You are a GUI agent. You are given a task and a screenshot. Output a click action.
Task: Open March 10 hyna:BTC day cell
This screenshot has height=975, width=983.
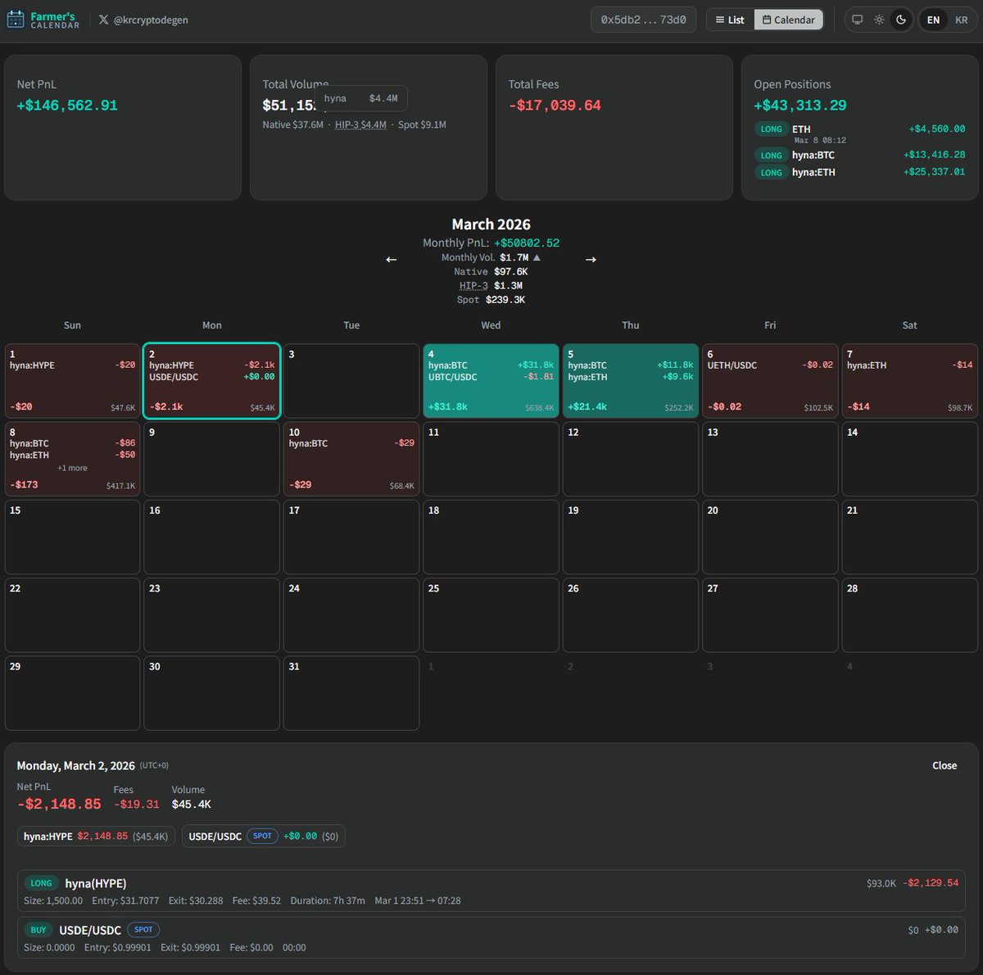(x=351, y=459)
